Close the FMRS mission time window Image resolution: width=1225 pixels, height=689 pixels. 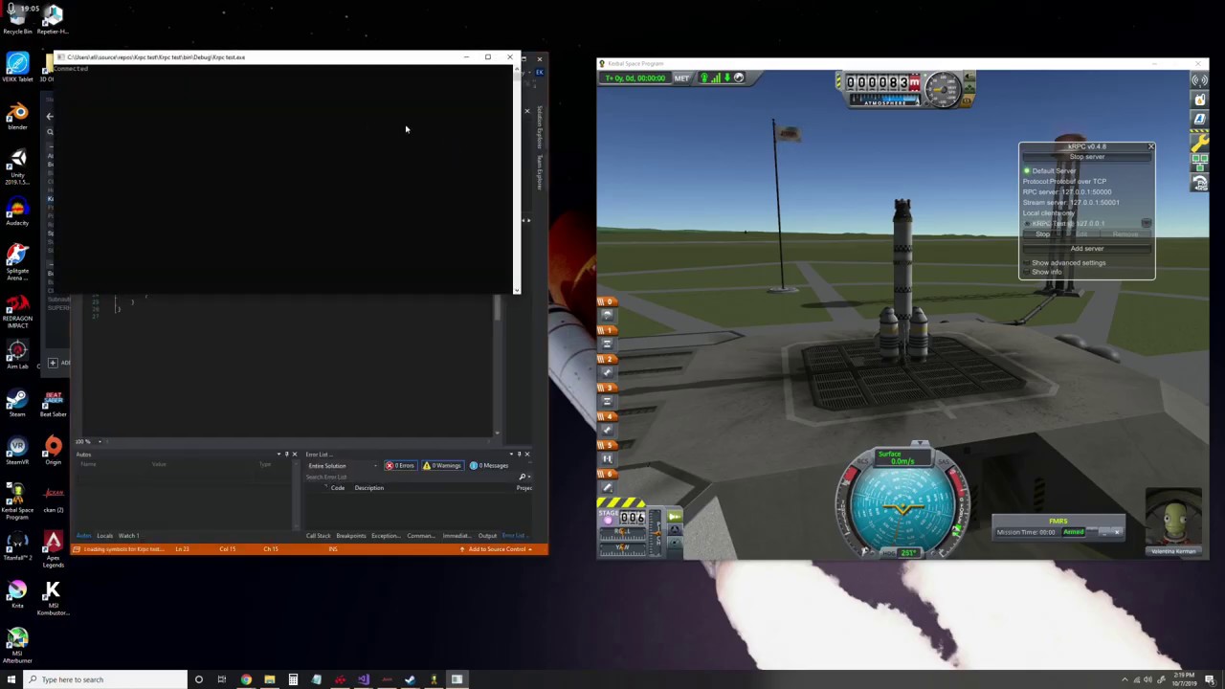[1117, 532]
